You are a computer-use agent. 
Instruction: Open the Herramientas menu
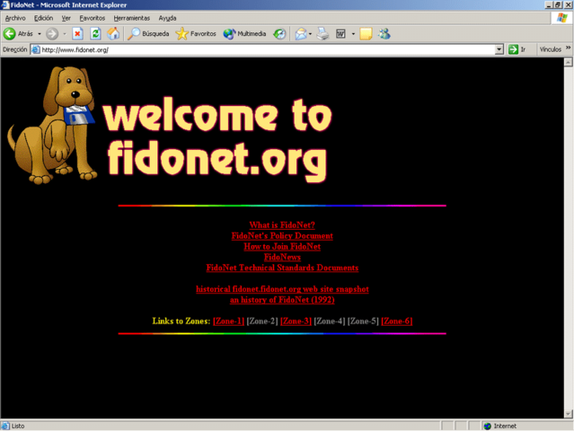pyautogui.click(x=132, y=18)
